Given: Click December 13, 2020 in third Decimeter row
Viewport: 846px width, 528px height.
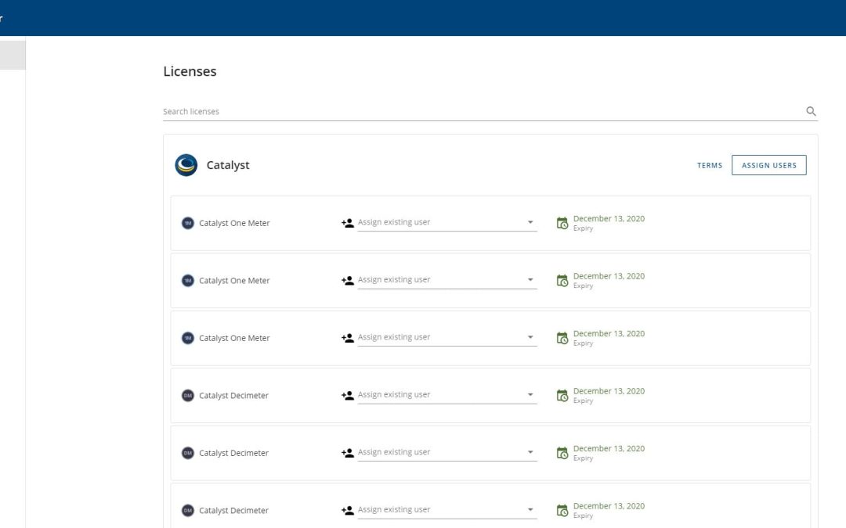Looking at the screenshot, I should pos(609,506).
